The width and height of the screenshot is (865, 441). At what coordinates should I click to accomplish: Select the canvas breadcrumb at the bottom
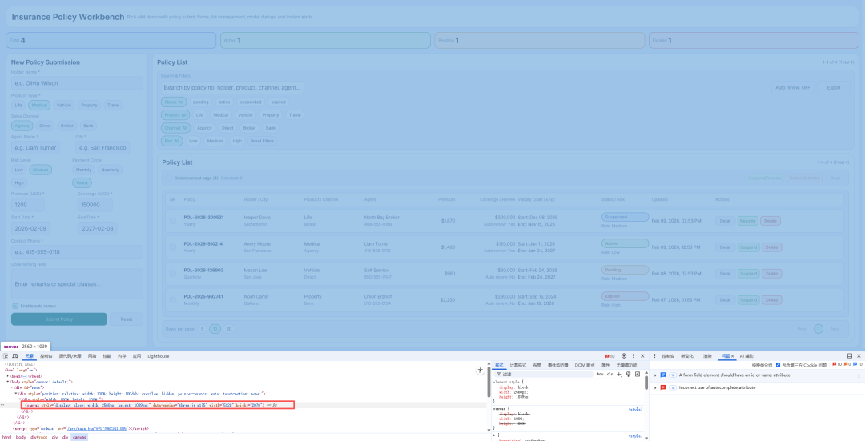79,437
